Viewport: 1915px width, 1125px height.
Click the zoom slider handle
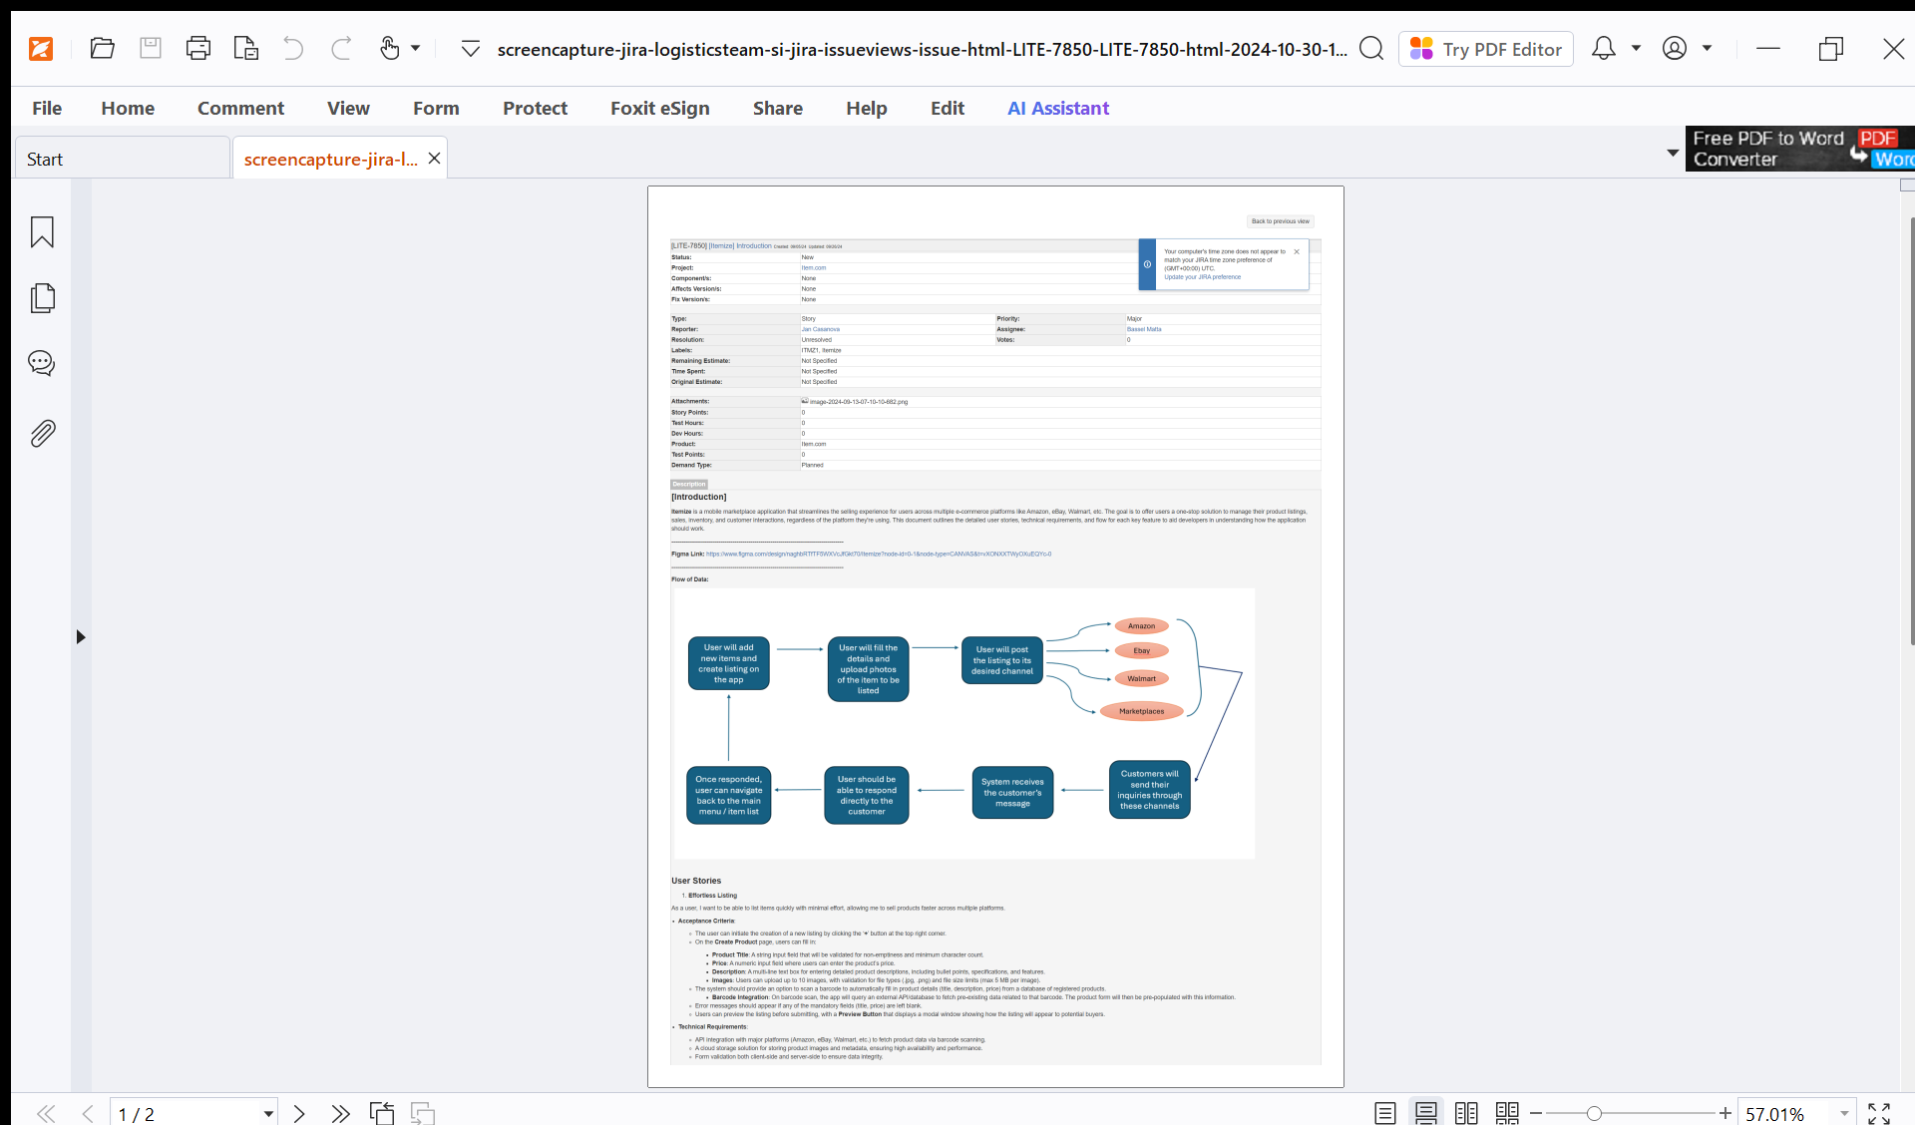tap(1594, 1113)
